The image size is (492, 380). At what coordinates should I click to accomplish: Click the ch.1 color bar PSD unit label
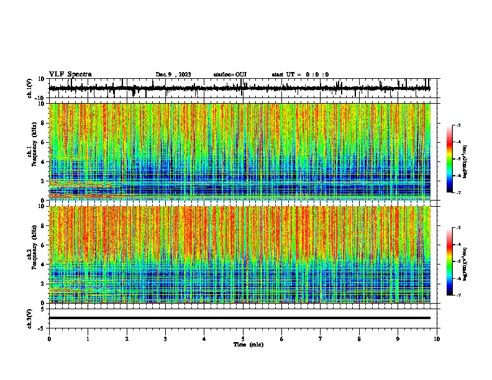tap(465, 162)
